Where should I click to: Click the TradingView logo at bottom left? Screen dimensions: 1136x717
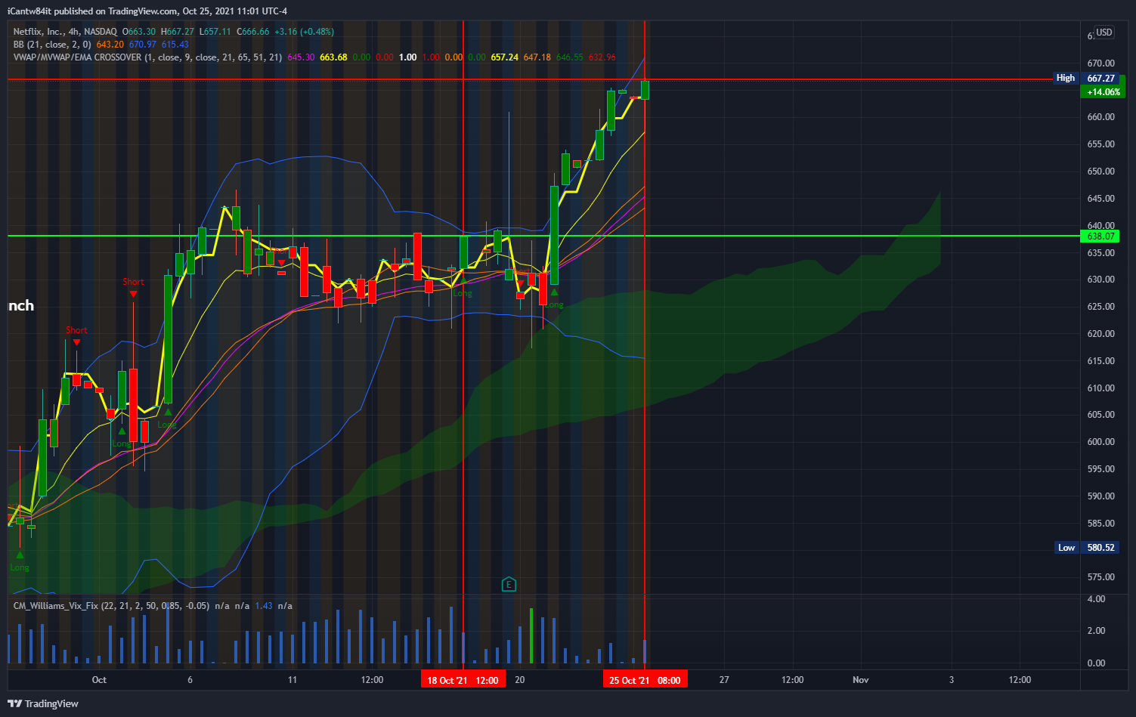point(43,703)
